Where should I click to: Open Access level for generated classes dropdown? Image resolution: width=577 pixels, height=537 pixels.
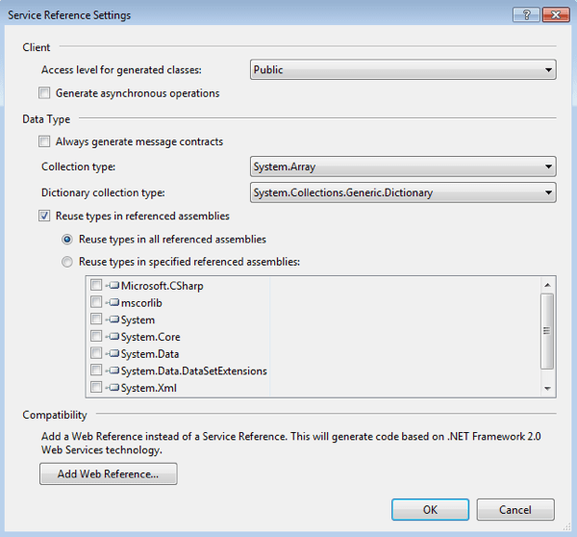pyautogui.click(x=403, y=69)
